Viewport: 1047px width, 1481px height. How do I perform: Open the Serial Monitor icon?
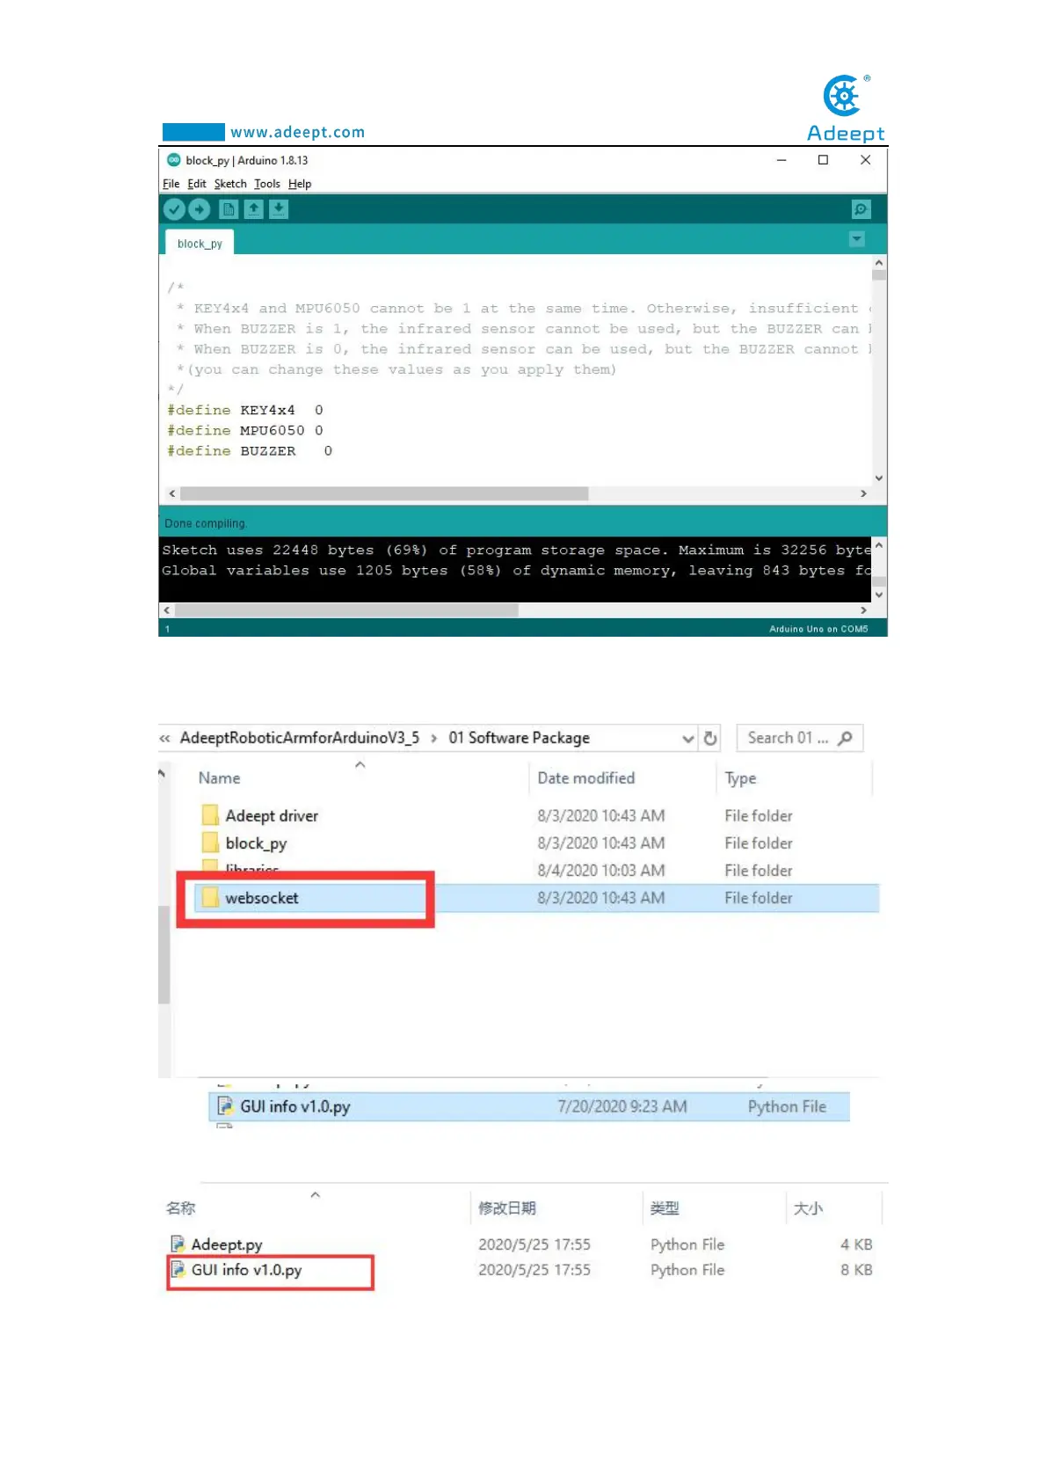[862, 209]
